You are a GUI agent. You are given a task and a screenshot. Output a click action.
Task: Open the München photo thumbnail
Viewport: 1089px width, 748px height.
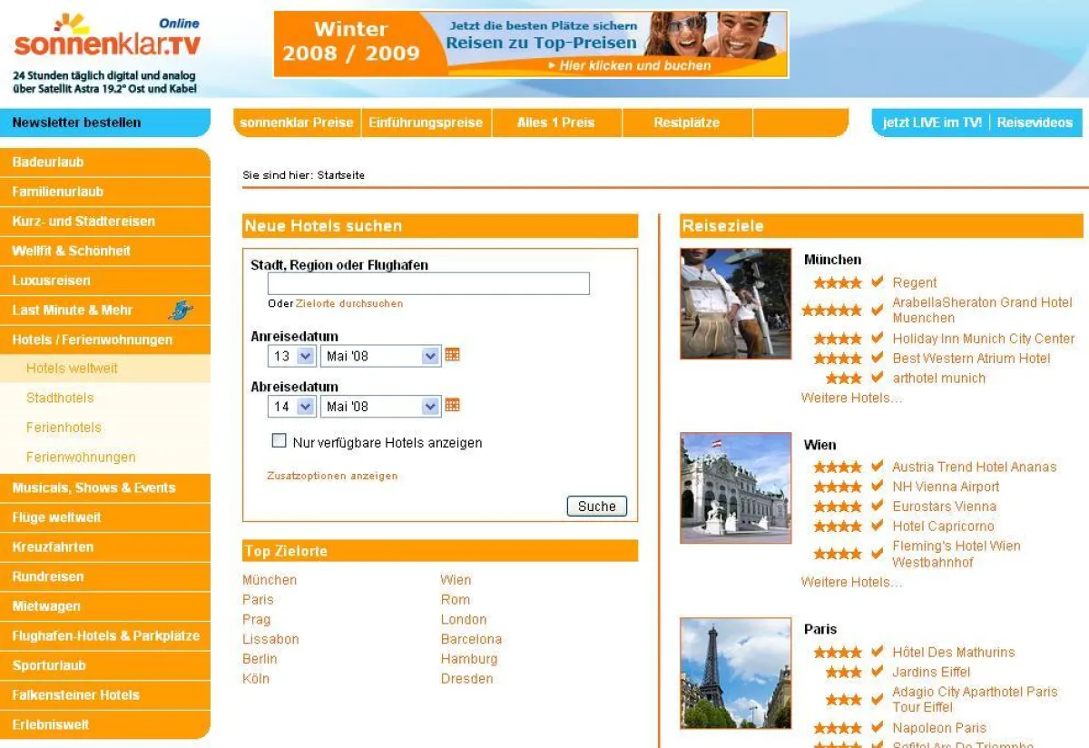click(x=735, y=303)
